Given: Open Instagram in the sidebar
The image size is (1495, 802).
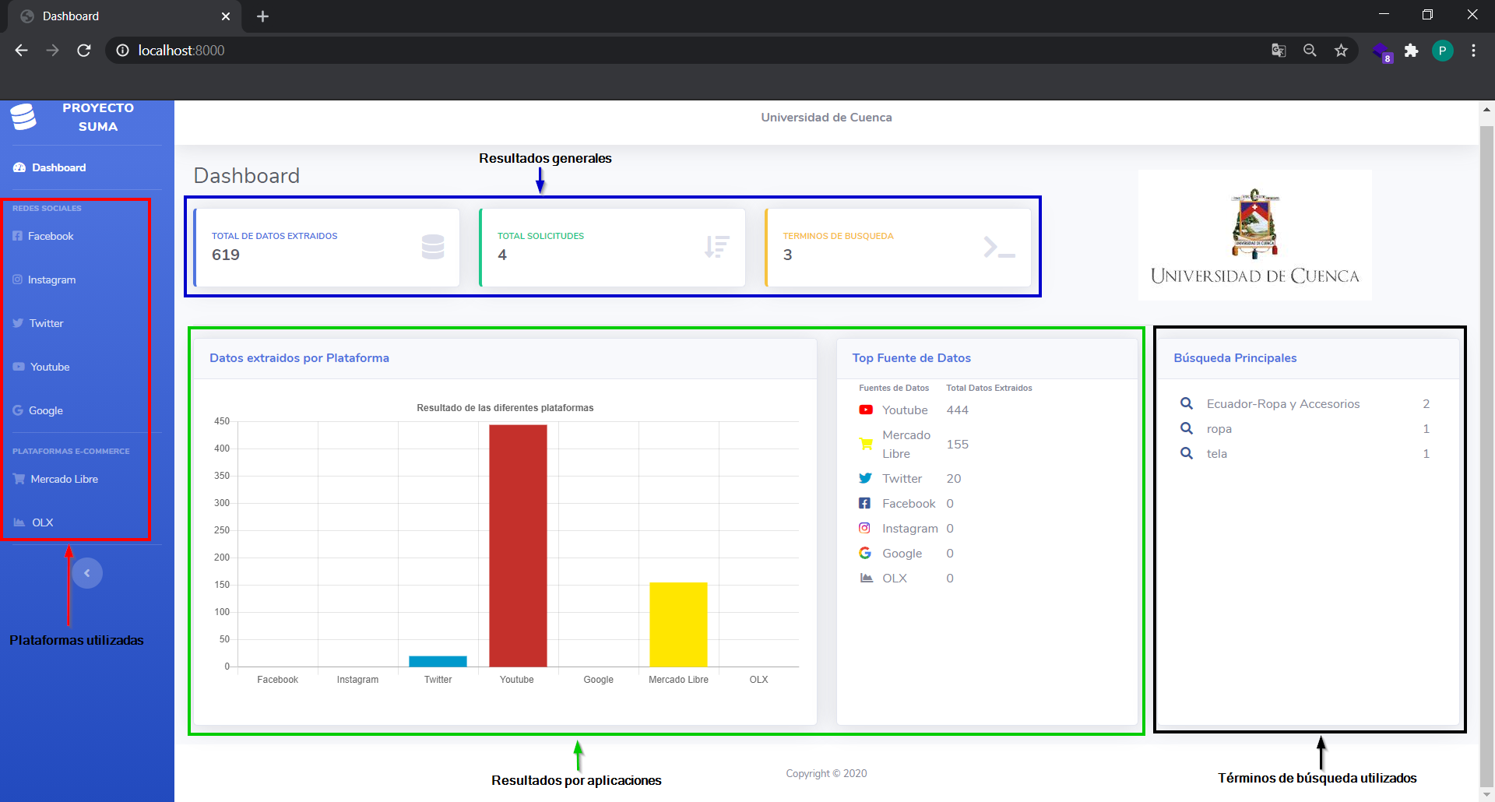Looking at the screenshot, I should click(x=44, y=280).
